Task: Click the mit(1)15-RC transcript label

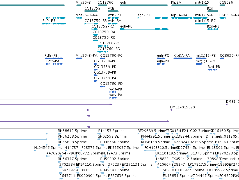Action: [x=206, y=20]
